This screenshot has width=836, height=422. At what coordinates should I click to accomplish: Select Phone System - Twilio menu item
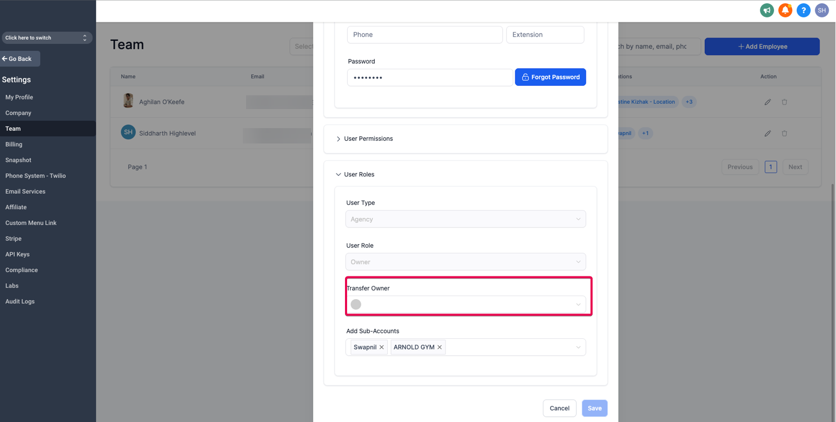pos(35,176)
